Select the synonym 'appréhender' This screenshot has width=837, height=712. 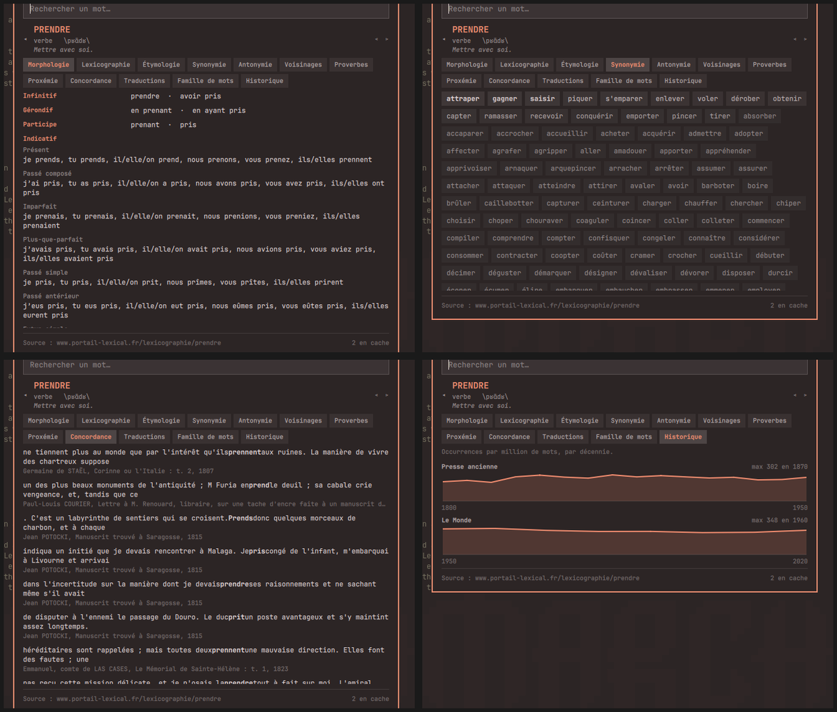pos(728,151)
